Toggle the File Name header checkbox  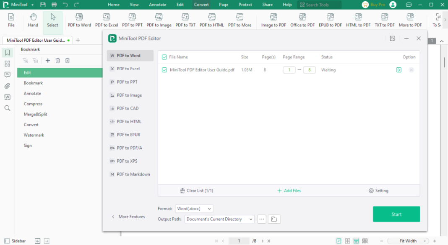164,57
